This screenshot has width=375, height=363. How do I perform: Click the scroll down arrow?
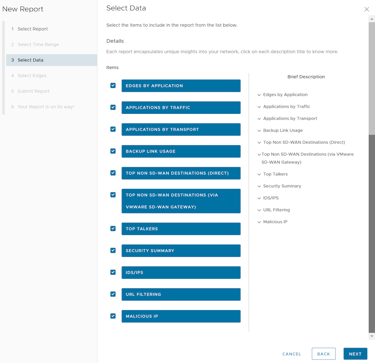(372, 337)
